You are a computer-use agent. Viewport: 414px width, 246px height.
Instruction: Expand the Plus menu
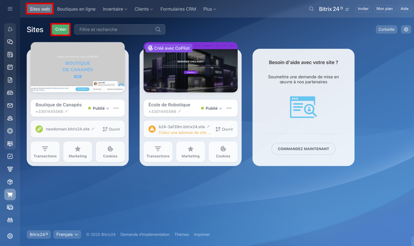(x=210, y=9)
